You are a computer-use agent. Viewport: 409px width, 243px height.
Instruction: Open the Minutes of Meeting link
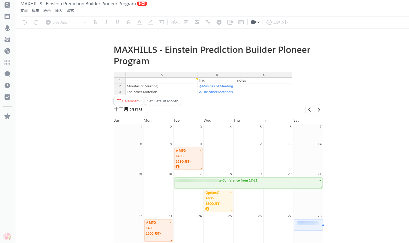tap(217, 86)
